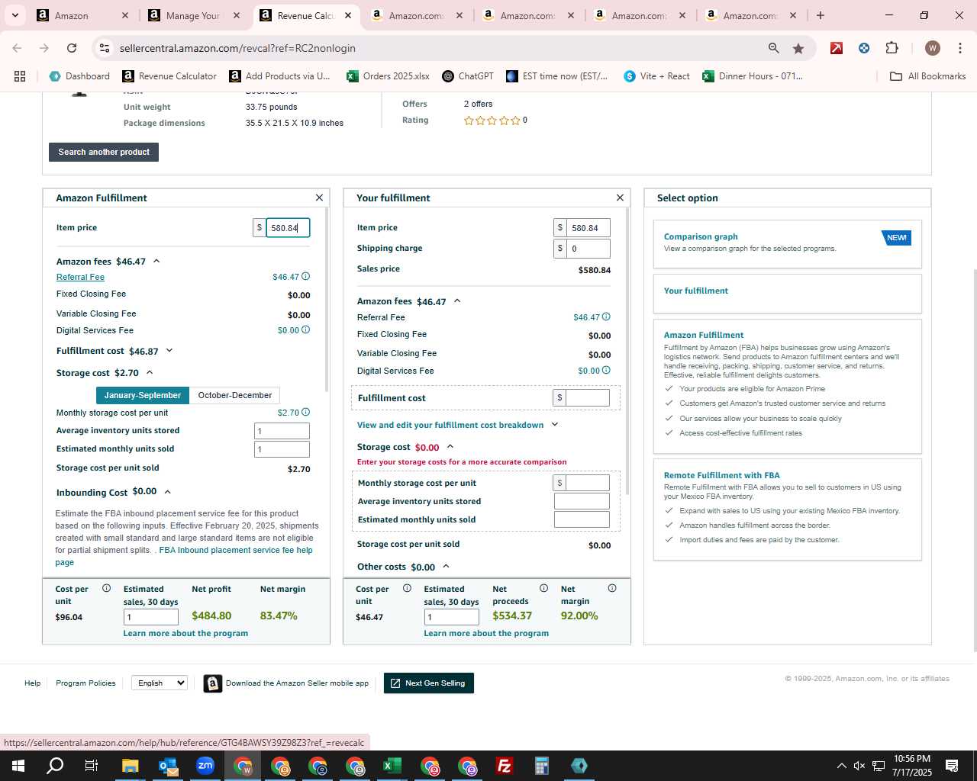
Task: Expand fulfillment cost breakdown chevron
Action: click(x=555, y=425)
